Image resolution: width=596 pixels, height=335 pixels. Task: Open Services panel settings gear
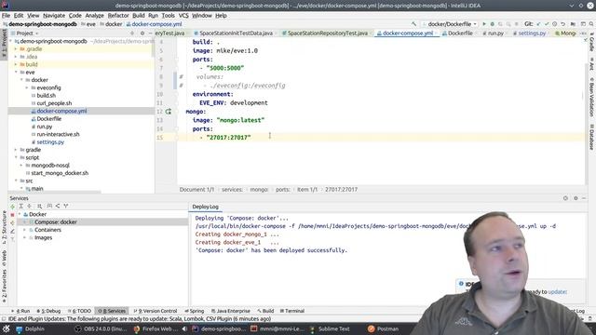tap(576, 198)
